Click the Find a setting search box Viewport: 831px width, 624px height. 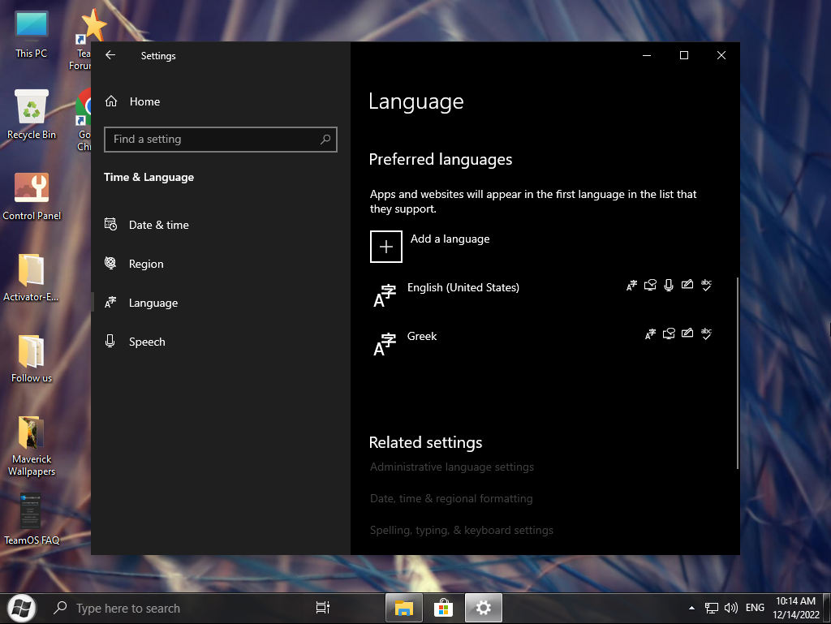point(211,140)
